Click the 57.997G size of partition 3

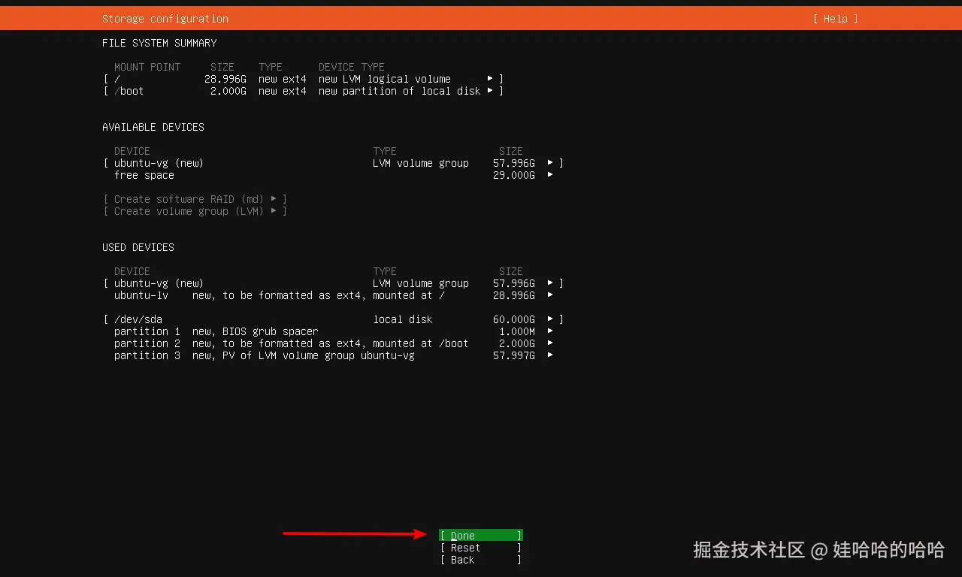click(x=514, y=355)
